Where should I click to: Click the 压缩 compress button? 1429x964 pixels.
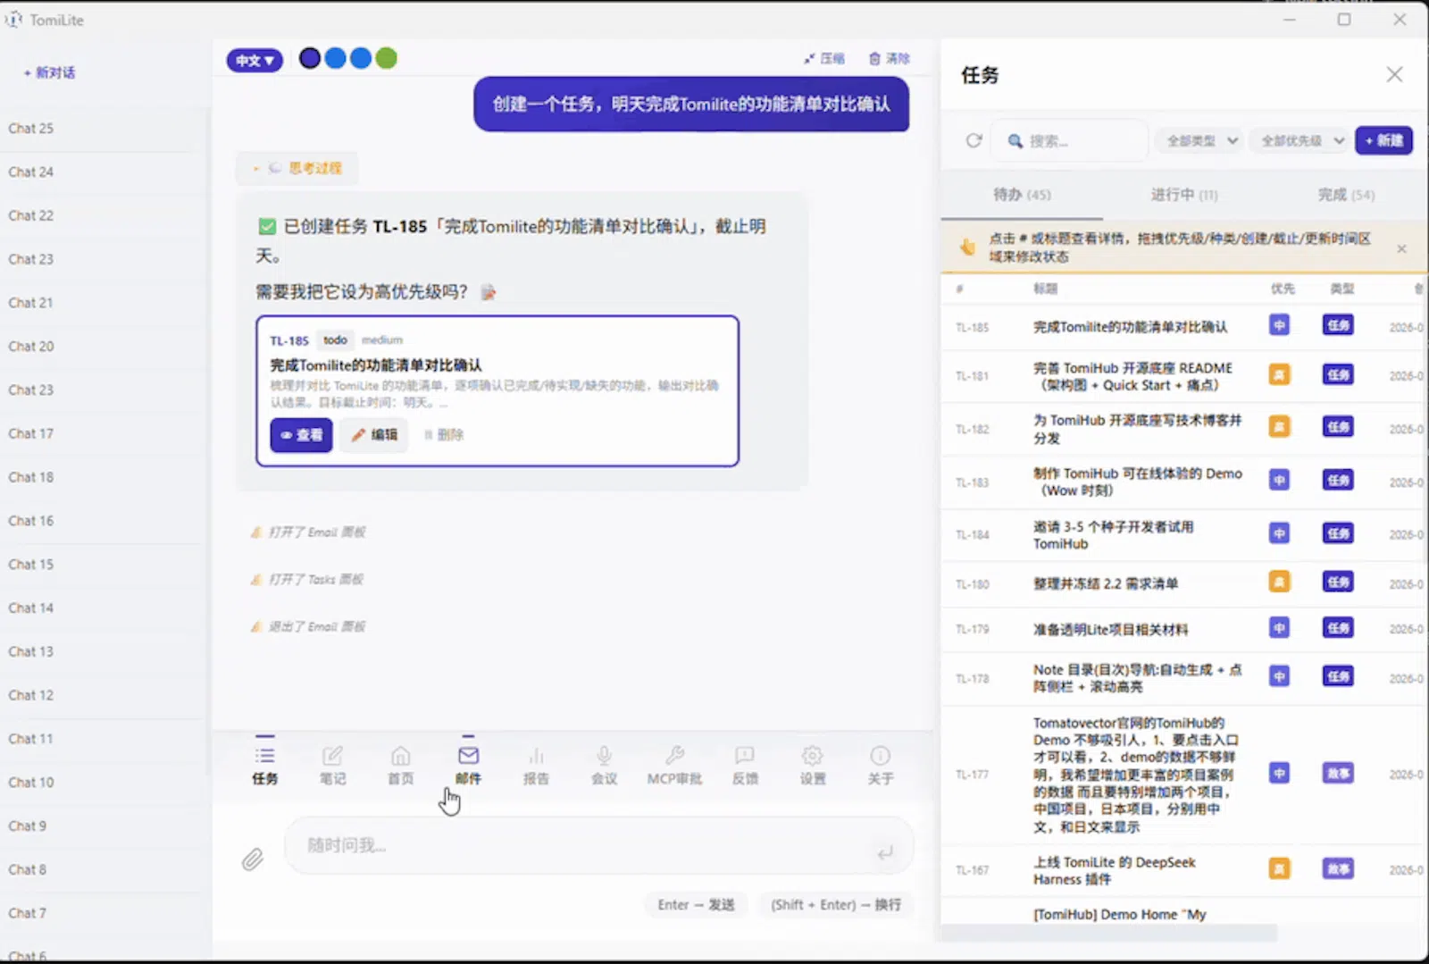click(x=823, y=59)
